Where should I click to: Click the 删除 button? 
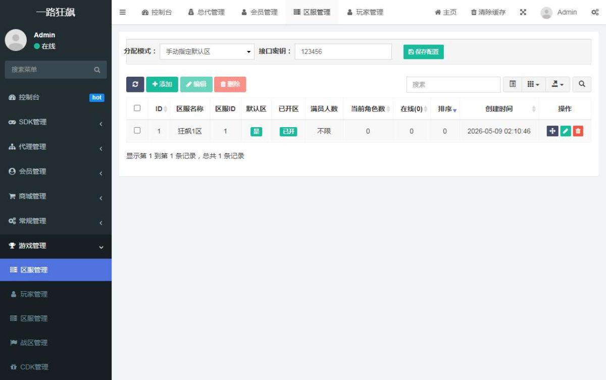pyautogui.click(x=230, y=84)
